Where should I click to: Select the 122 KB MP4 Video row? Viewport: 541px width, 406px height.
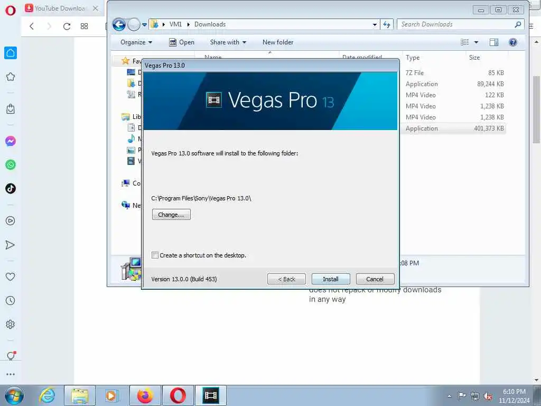click(454, 95)
